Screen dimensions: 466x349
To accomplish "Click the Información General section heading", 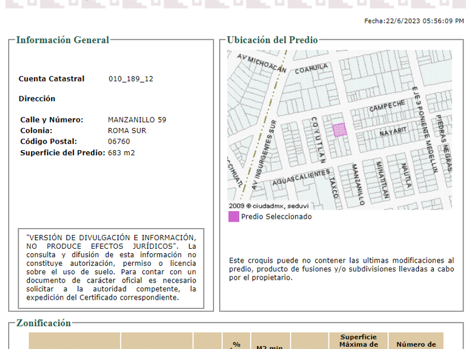I will pyautogui.click(x=63, y=40).
